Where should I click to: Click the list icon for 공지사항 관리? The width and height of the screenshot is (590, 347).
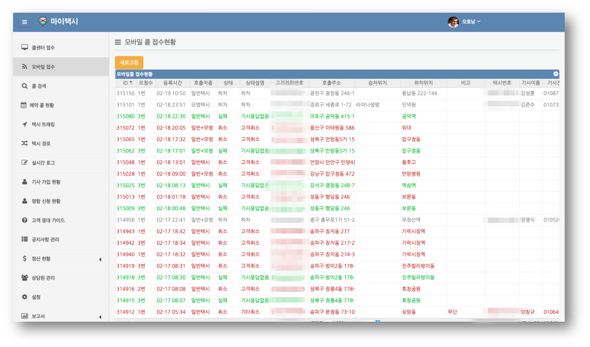point(24,239)
